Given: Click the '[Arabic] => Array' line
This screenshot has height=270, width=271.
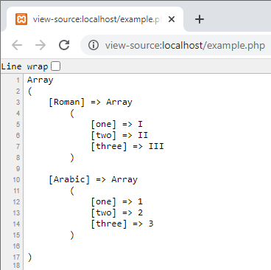Looking at the screenshot, I should click(x=94, y=180).
